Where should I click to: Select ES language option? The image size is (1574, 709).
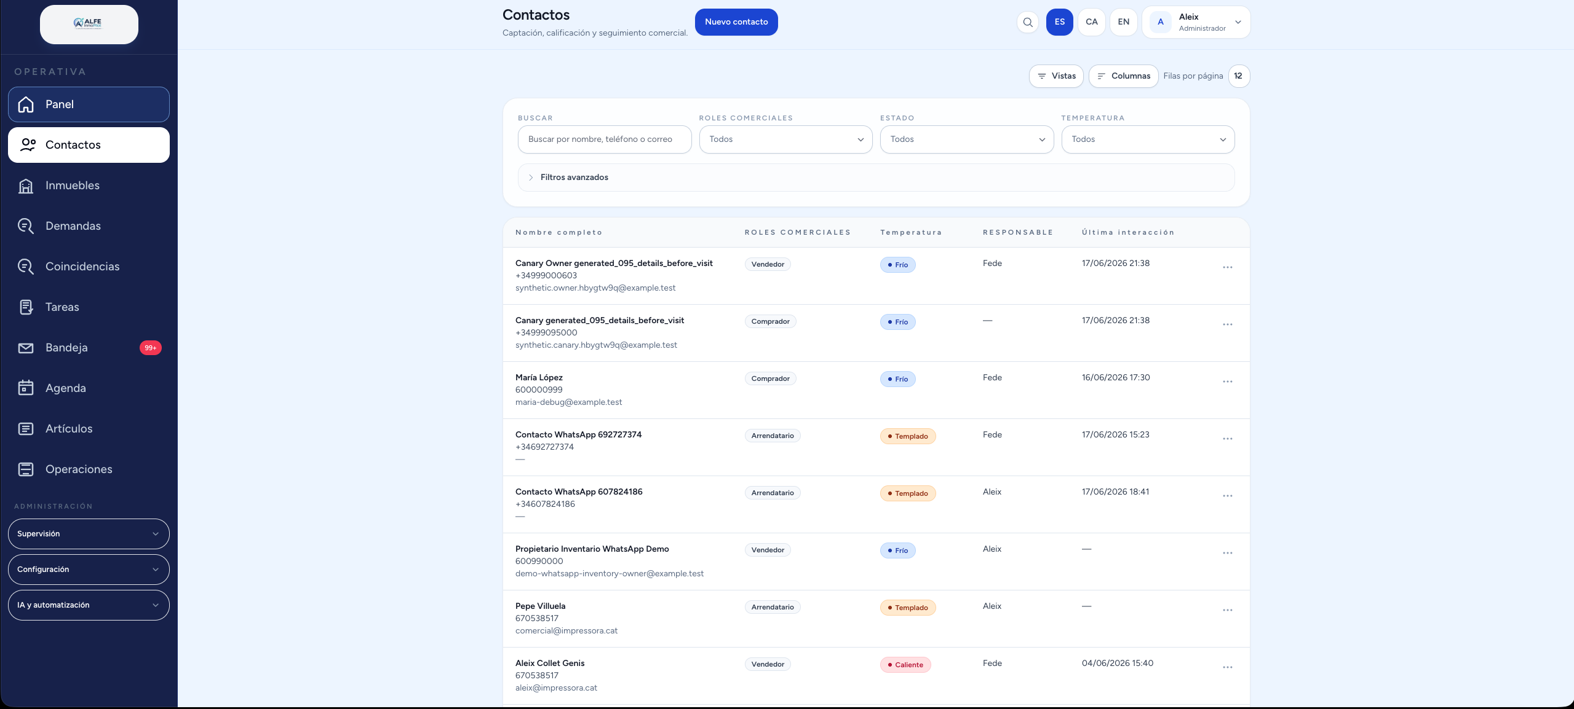pos(1059,22)
